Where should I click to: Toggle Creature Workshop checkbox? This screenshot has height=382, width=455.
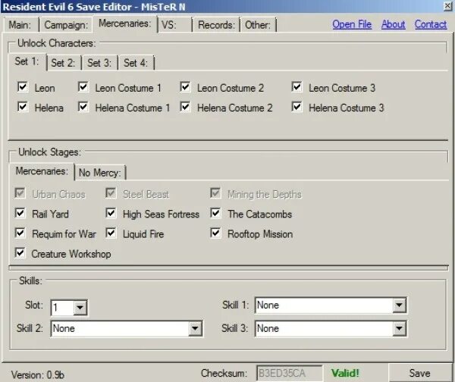(x=20, y=252)
